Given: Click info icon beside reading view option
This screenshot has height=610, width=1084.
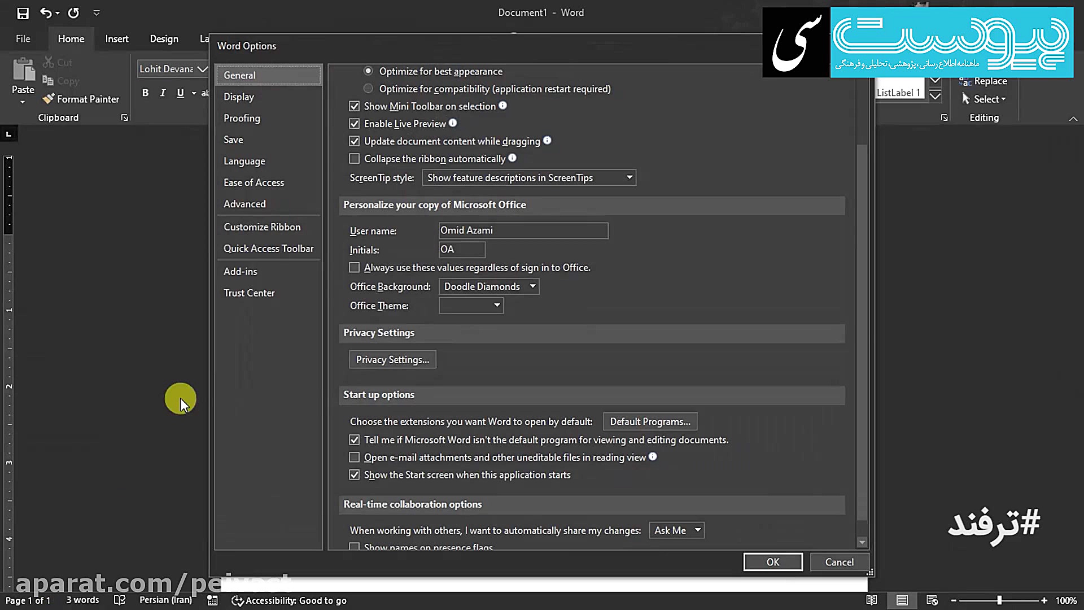Looking at the screenshot, I should 653,457.
